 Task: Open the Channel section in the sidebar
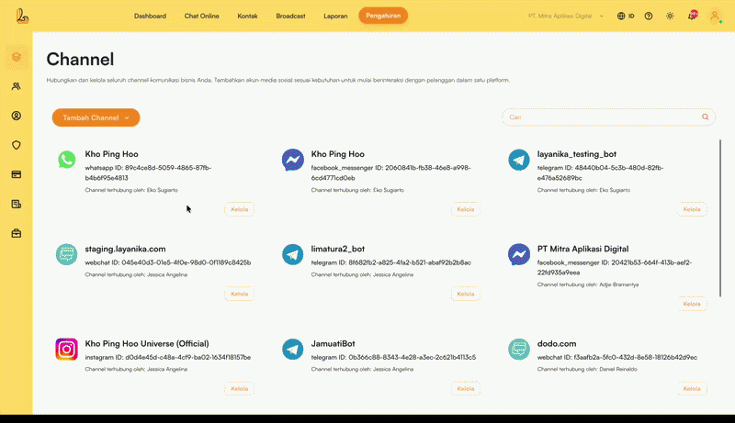tap(17, 58)
